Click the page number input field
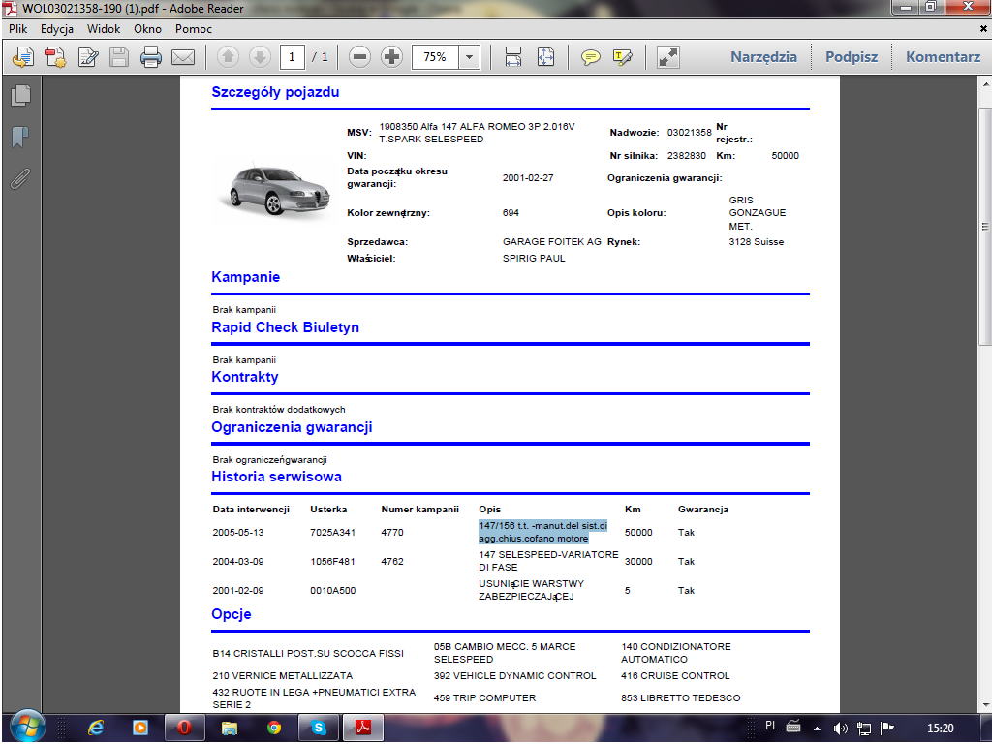 click(292, 57)
